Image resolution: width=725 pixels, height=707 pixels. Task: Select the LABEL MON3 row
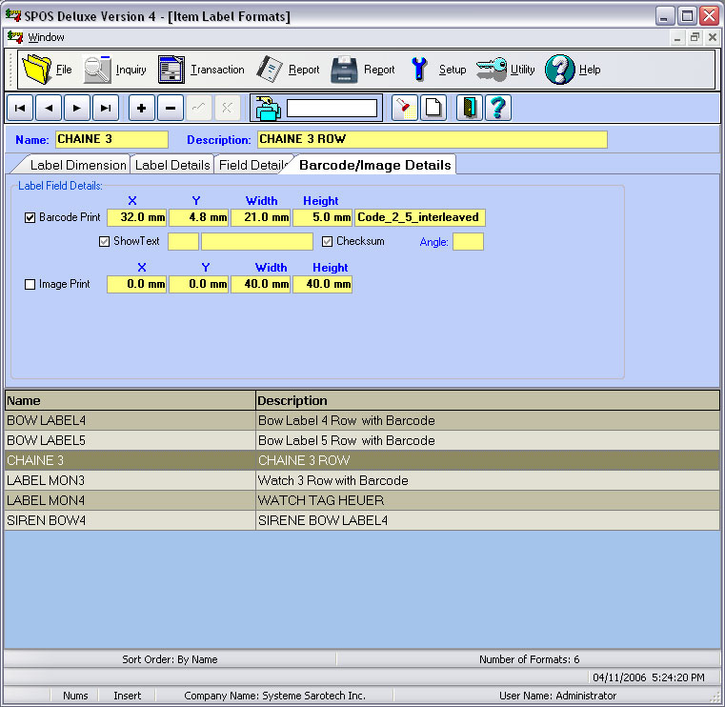tap(362, 480)
